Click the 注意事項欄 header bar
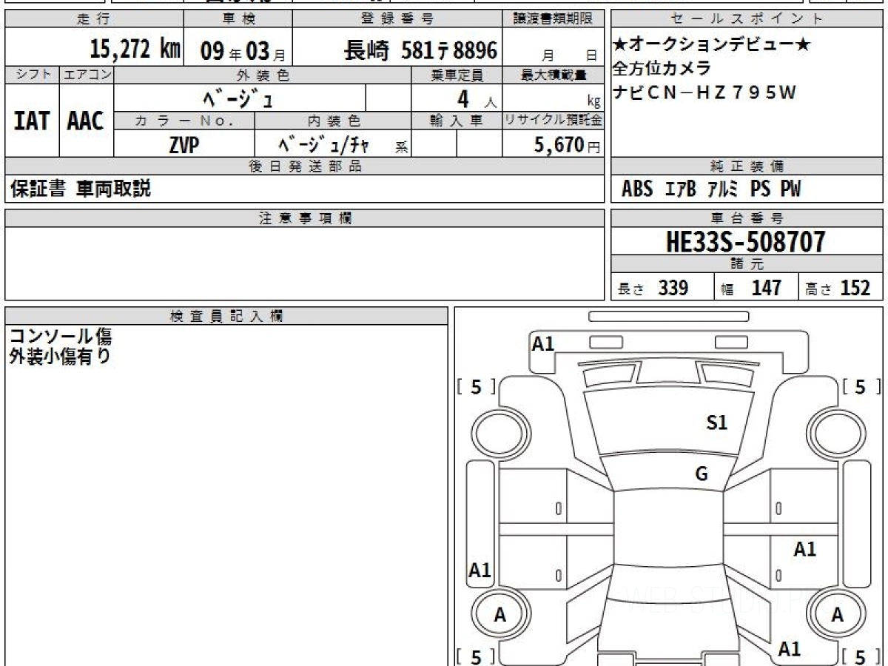 304,218
